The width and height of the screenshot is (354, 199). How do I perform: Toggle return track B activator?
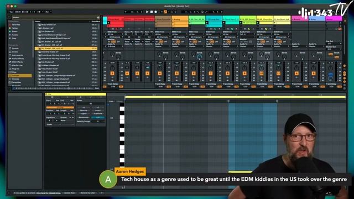314,74
